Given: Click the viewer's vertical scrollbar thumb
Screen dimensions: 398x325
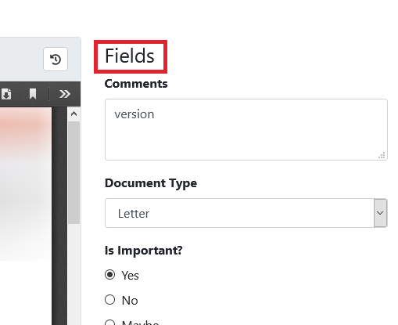Looking at the screenshot, I should coord(74,172).
